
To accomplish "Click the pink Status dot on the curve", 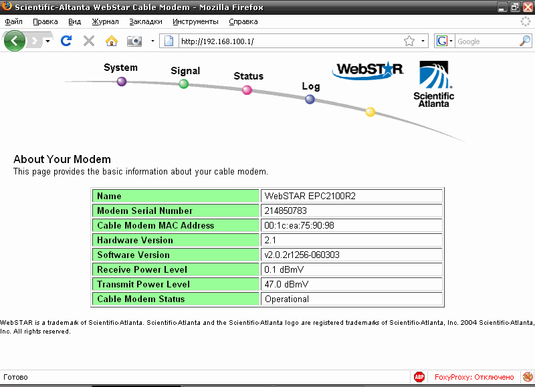I will point(247,90).
